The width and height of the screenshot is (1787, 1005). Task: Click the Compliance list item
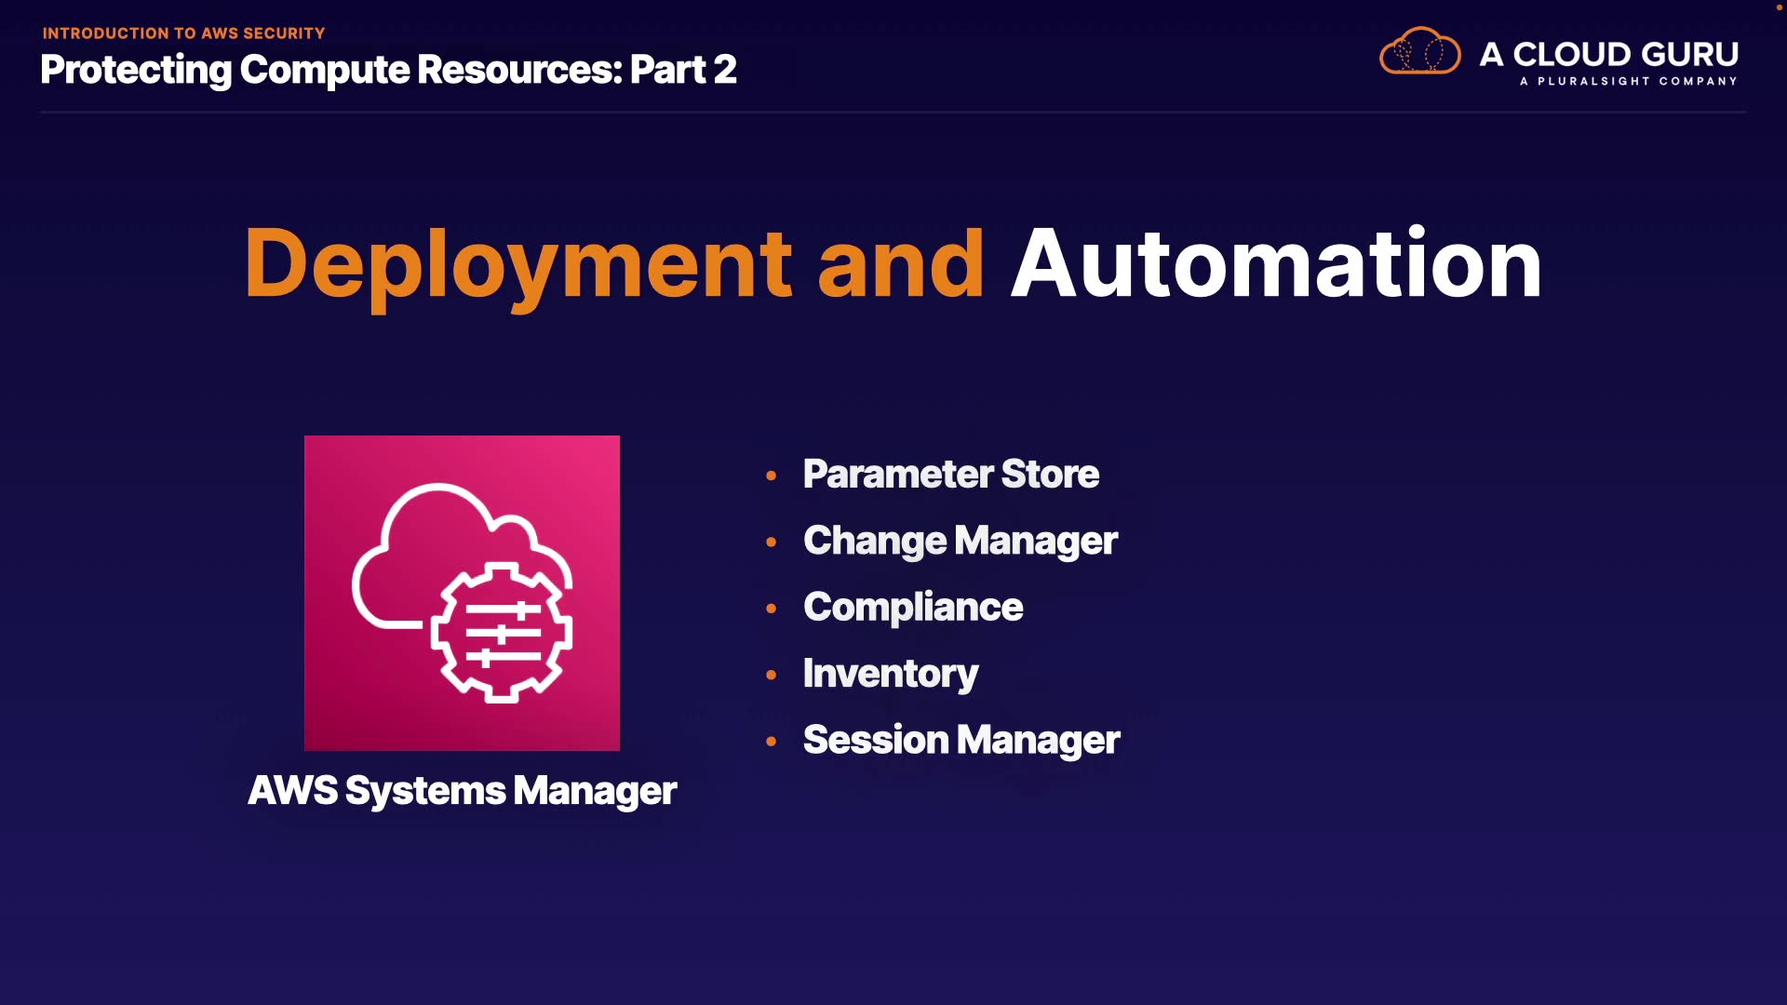[x=912, y=608]
